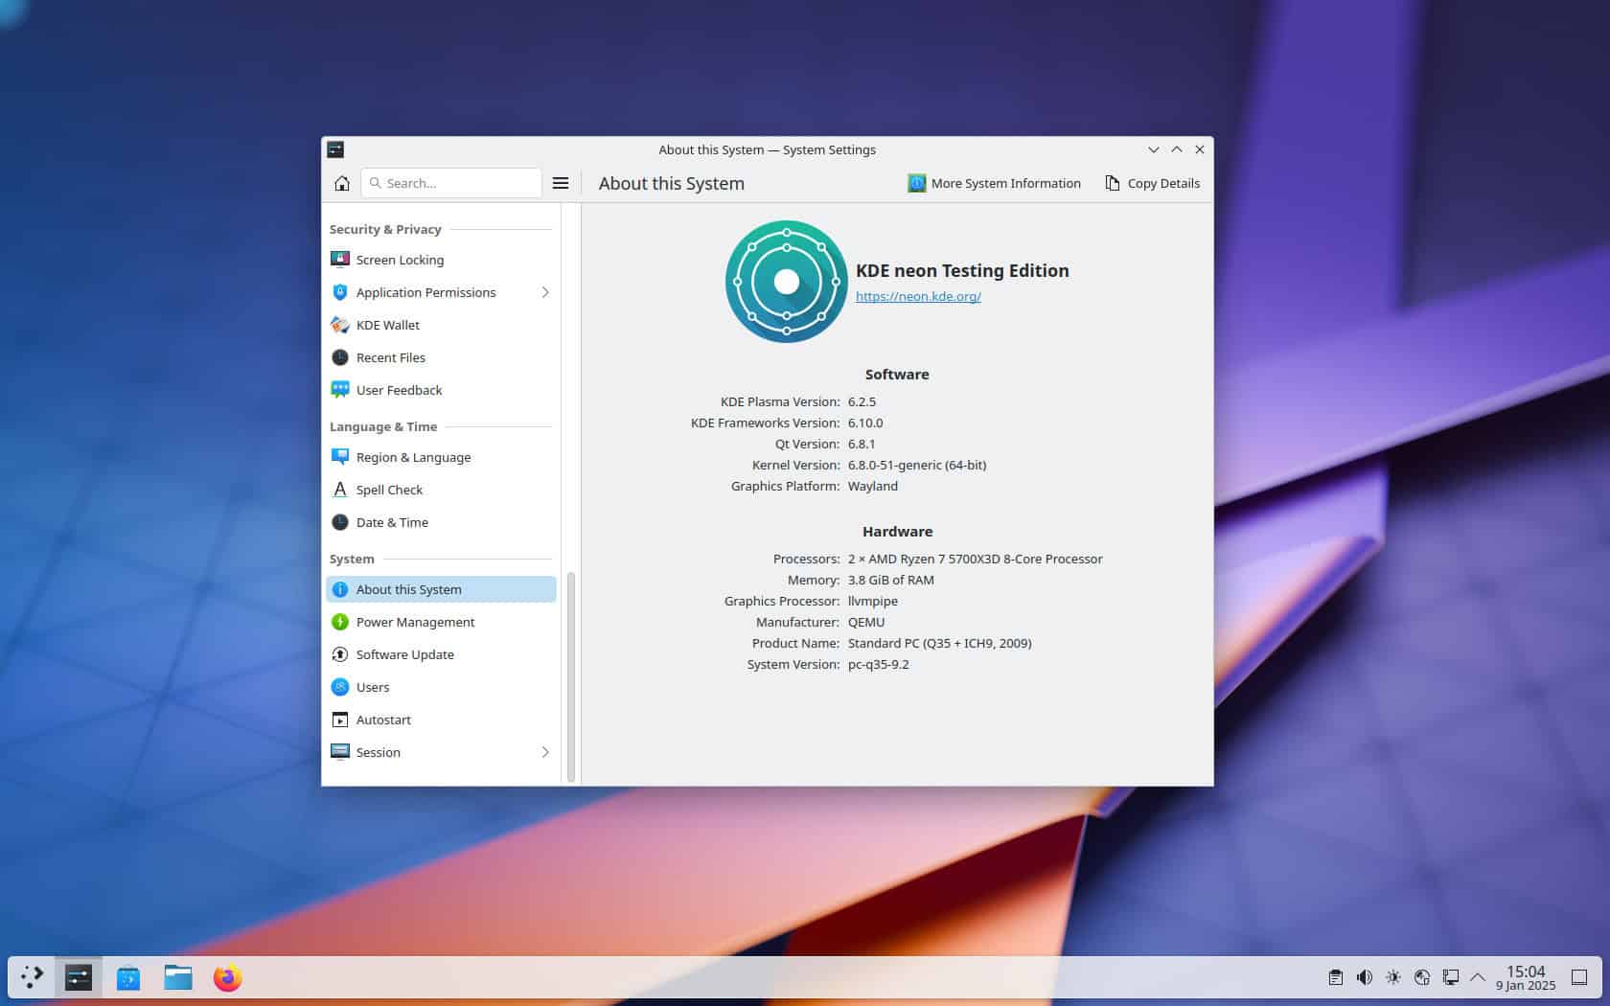Open Recent Files settings

click(390, 357)
